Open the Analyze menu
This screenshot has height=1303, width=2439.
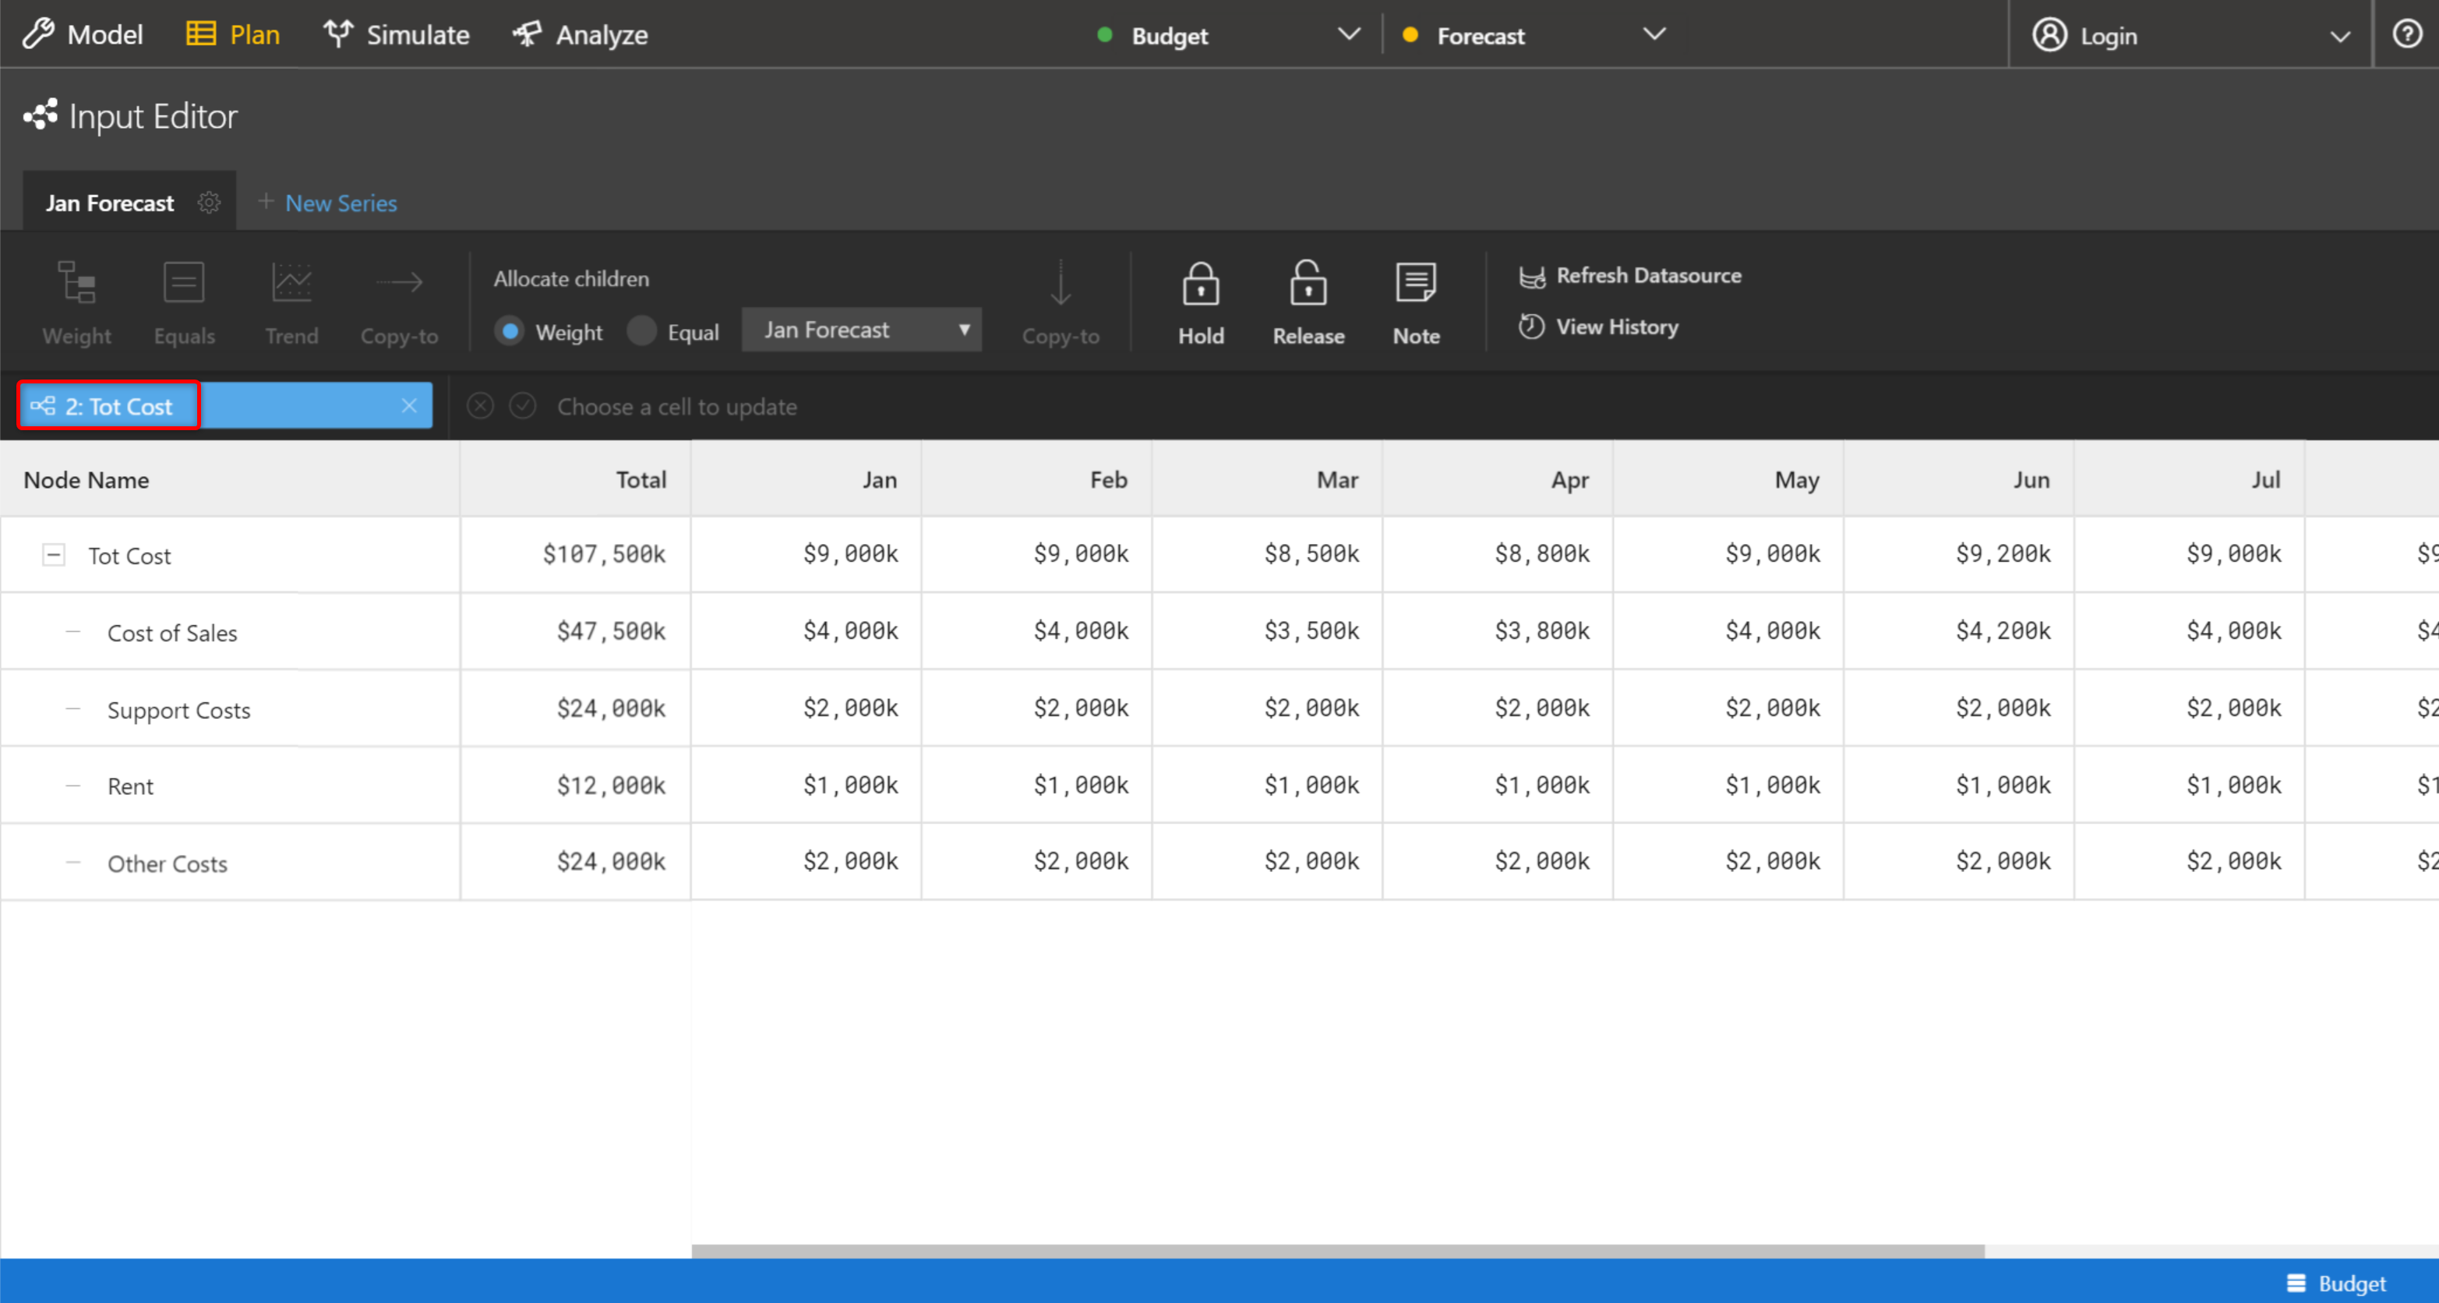tap(580, 35)
